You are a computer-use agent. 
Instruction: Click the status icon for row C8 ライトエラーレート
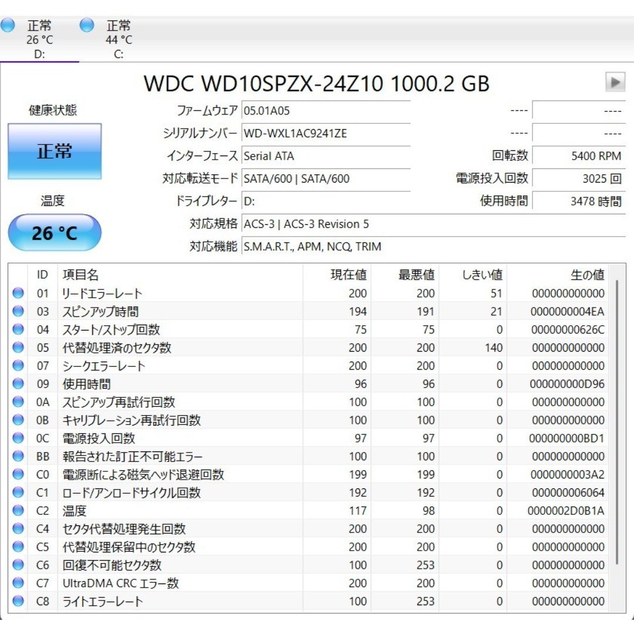[18, 601]
